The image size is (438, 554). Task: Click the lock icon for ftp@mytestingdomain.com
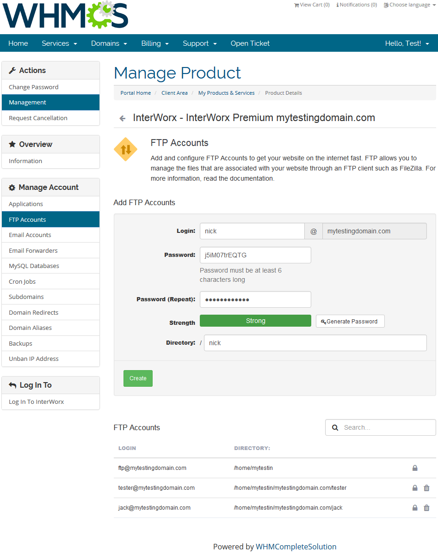(415, 468)
